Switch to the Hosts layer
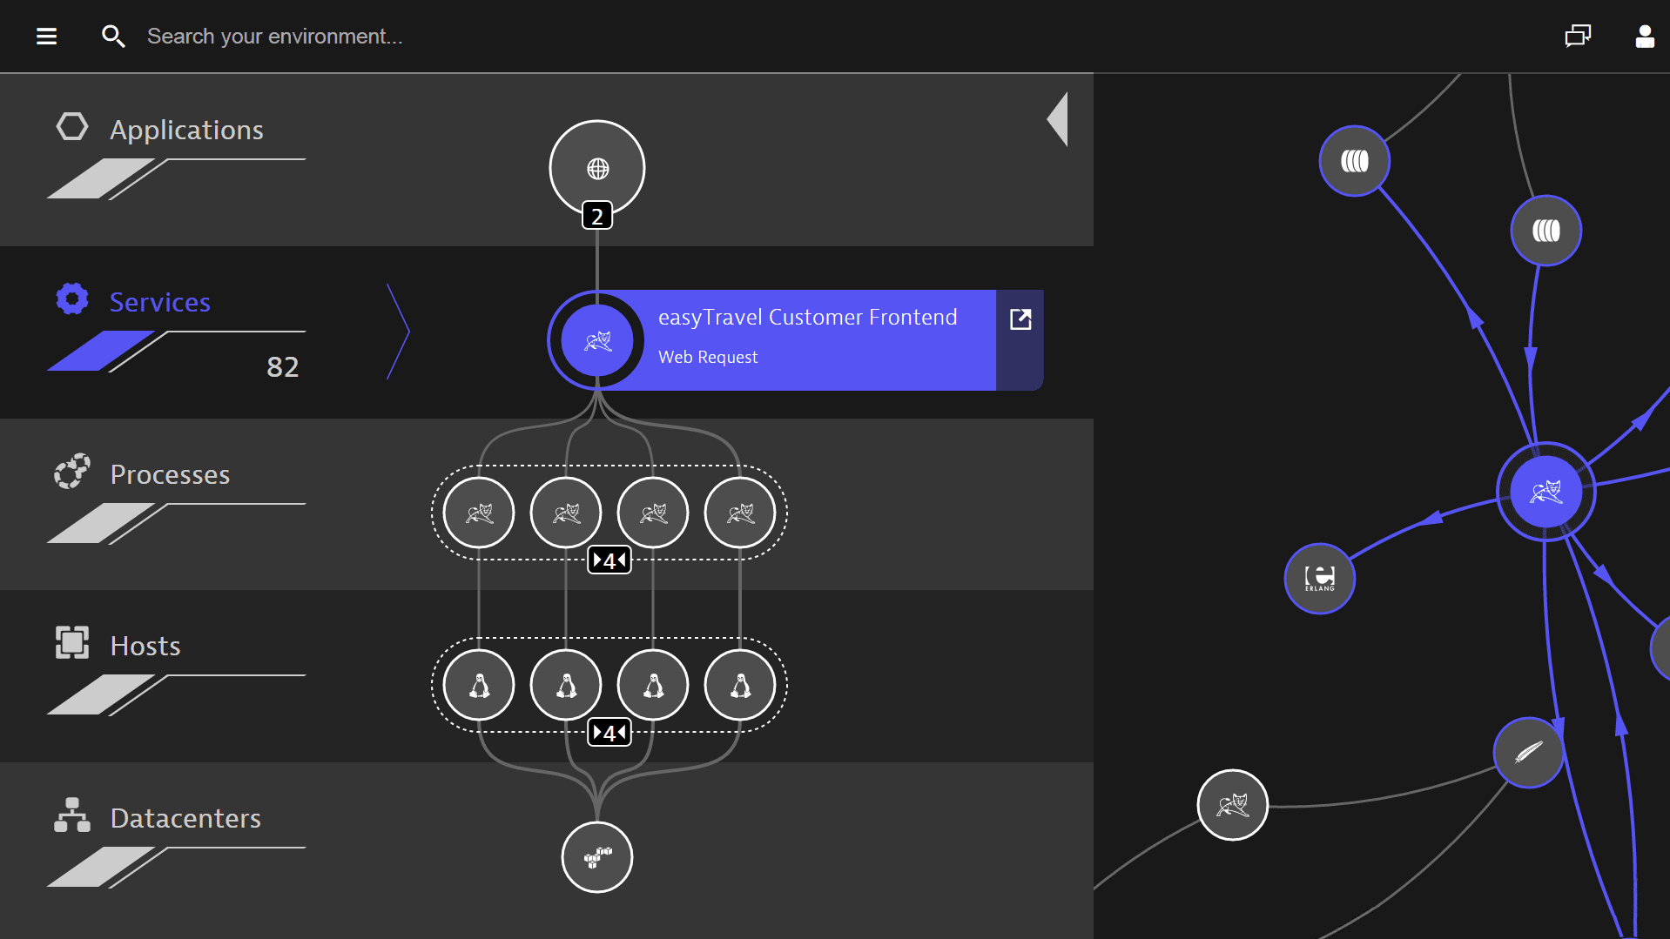Viewport: 1670px width, 939px height. click(145, 645)
